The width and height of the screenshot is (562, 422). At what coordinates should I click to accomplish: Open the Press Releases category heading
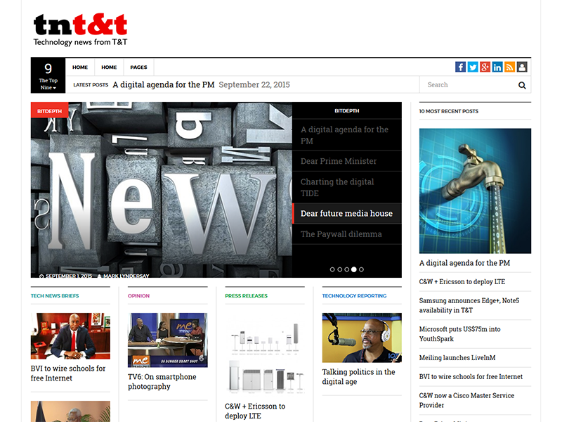pyautogui.click(x=247, y=296)
